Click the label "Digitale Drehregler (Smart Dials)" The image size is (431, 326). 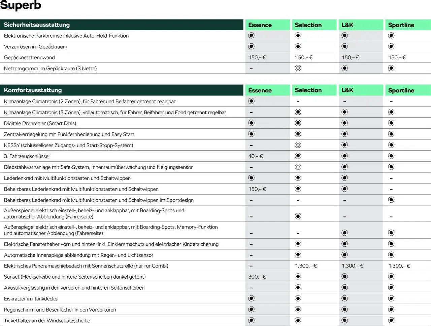click(40, 123)
